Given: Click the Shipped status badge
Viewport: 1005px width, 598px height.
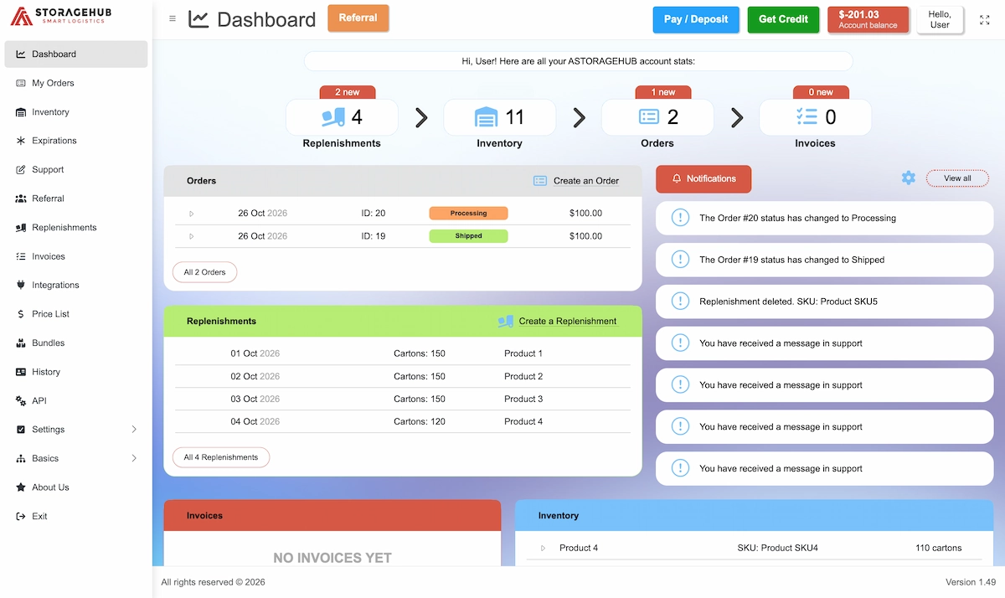Looking at the screenshot, I should point(468,236).
